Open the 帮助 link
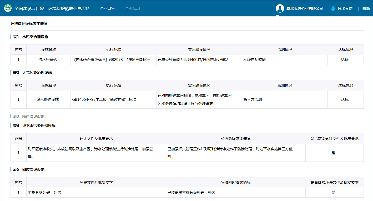373x201 pixels. click(x=366, y=9)
